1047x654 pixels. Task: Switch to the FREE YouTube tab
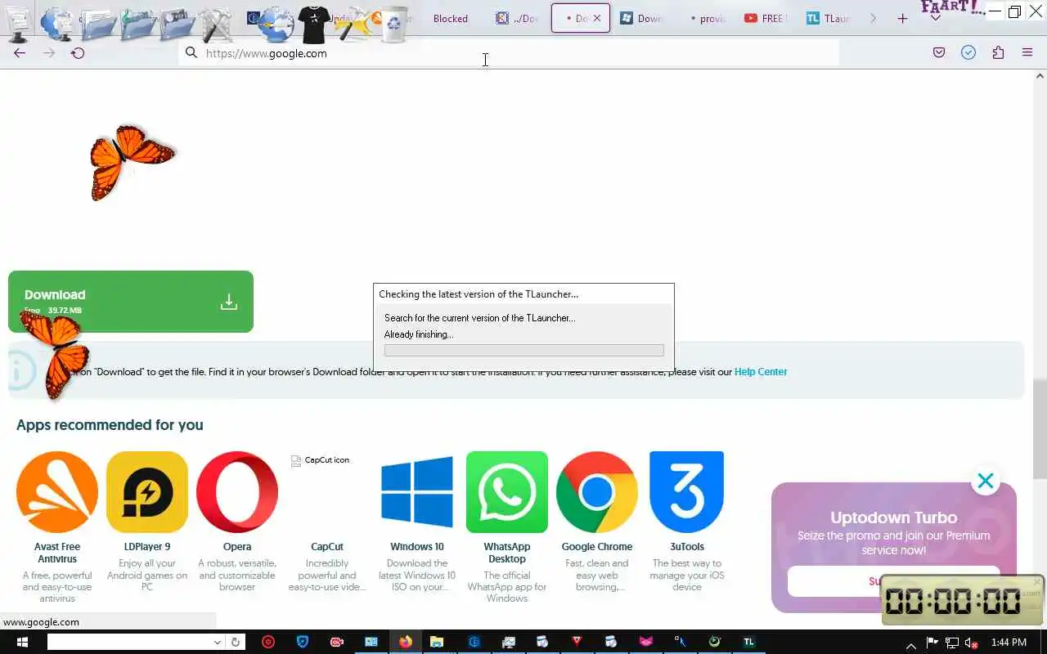coord(766,19)
